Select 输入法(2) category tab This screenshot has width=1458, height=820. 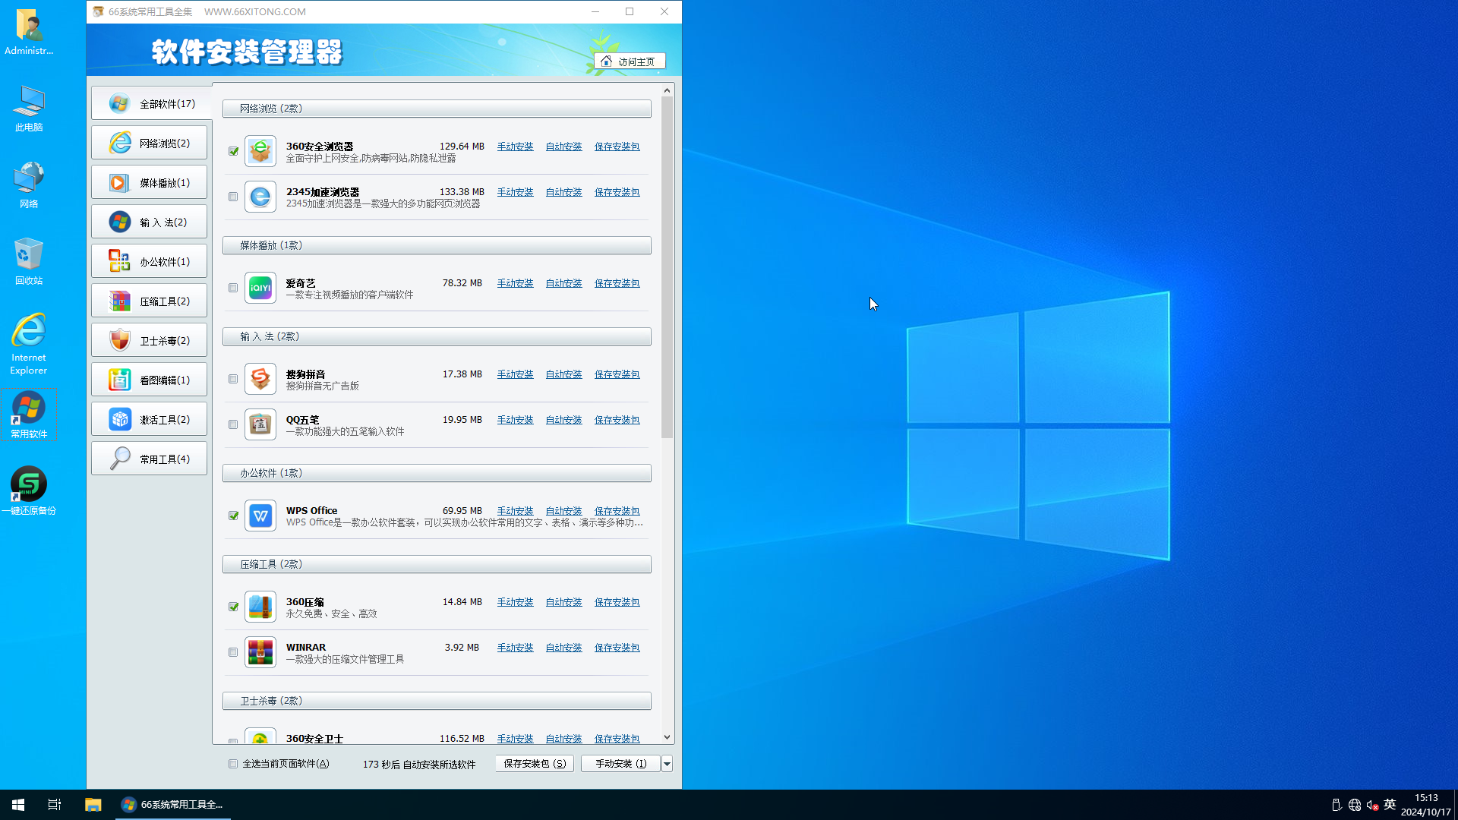click(x=150, y=222)
